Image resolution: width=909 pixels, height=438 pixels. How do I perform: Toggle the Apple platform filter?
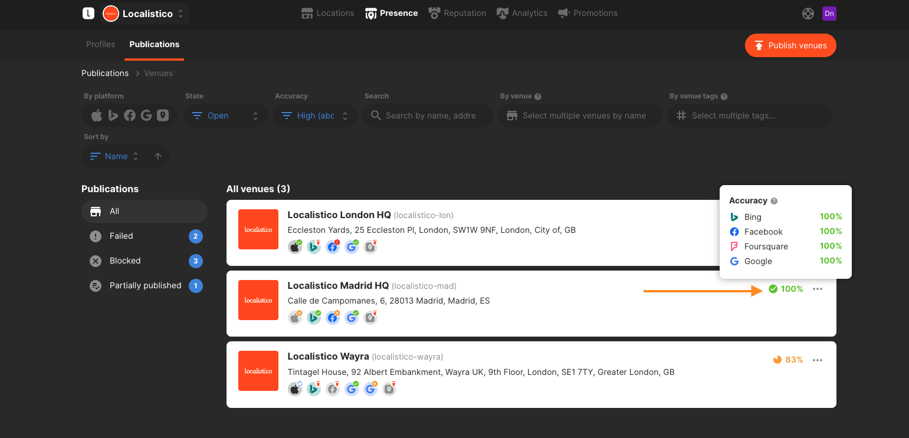click(97, 116)
